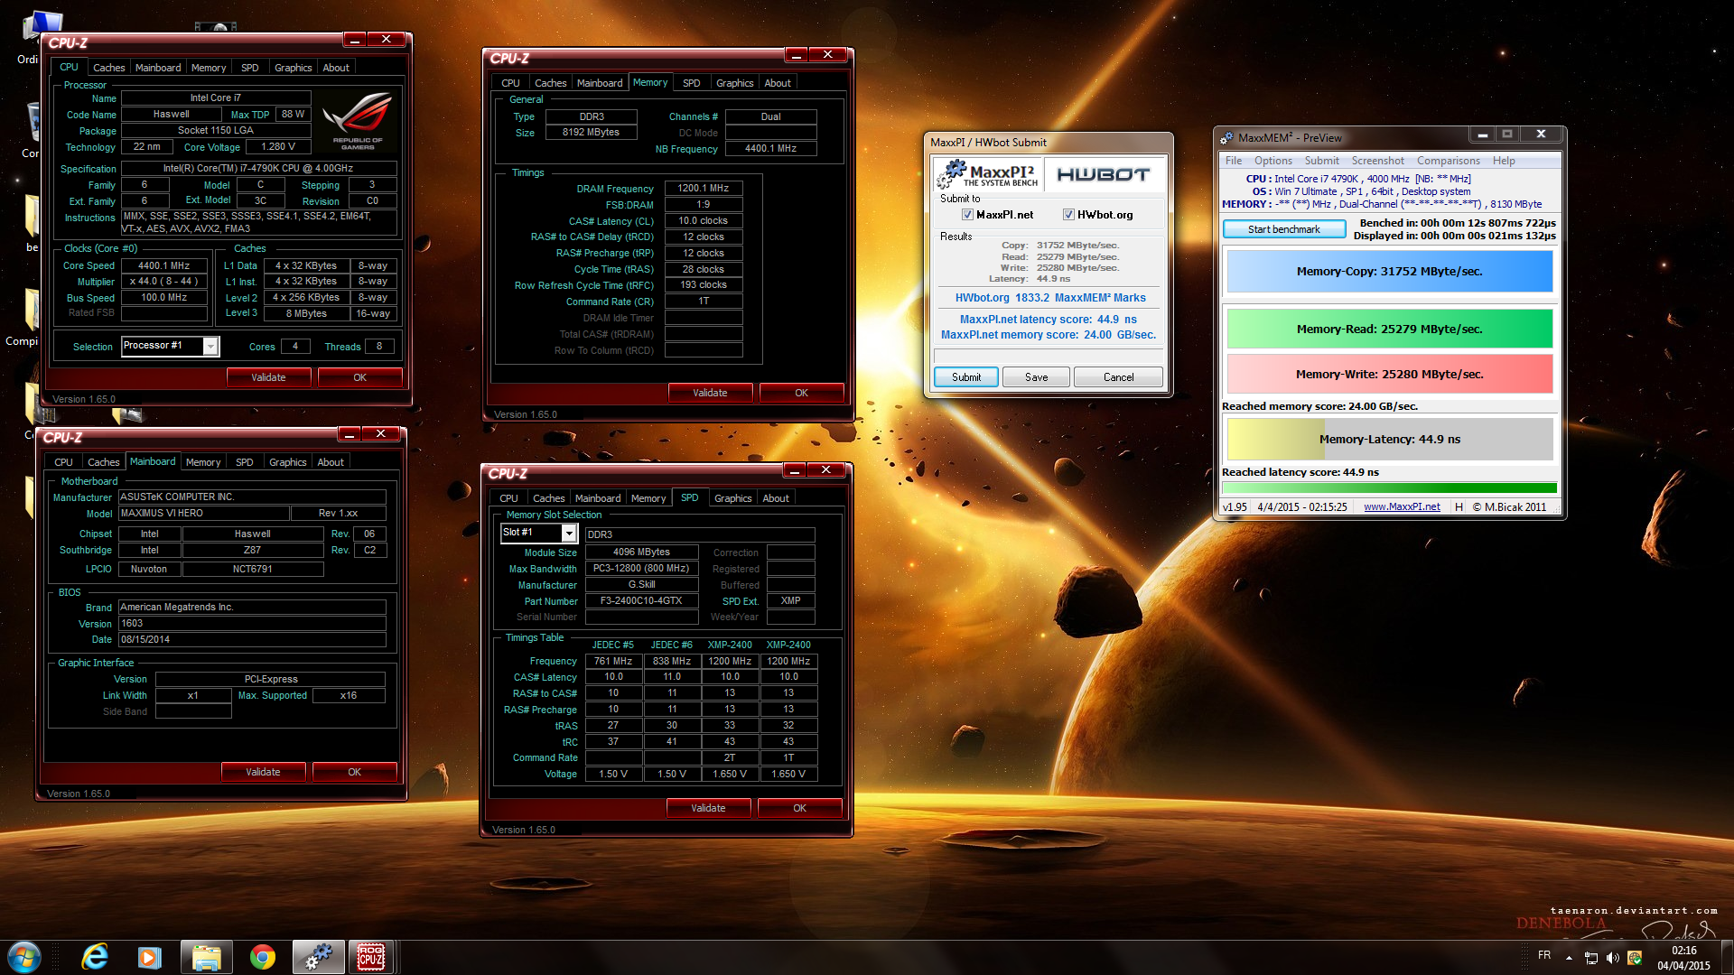The height and width of the screenshot is (975, 1734).
Task: Click OK in the CPU-Z slot selection window
Action: click(799, 808)
